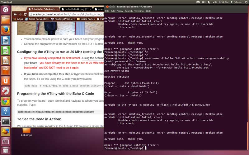Click the 'Programming the ATtiny with the Echo C Code' heading
Screen dimensions: 249x155
tap(55, 94)
